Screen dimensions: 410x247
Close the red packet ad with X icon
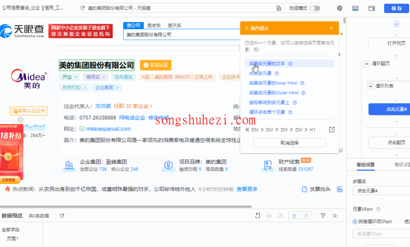pos(20,120)
